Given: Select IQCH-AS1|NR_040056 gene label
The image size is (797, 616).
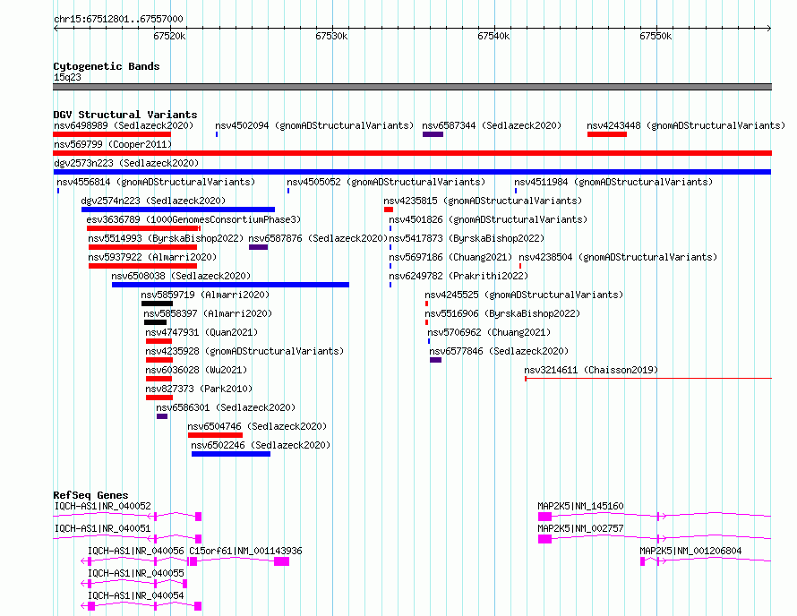Looking at the screenshot, I should click(136, 551).
